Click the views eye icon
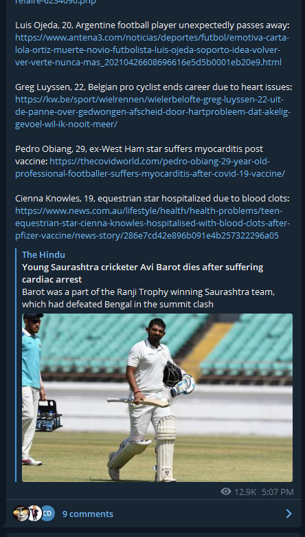The image size is (305, 537). (x=226, y=492)
